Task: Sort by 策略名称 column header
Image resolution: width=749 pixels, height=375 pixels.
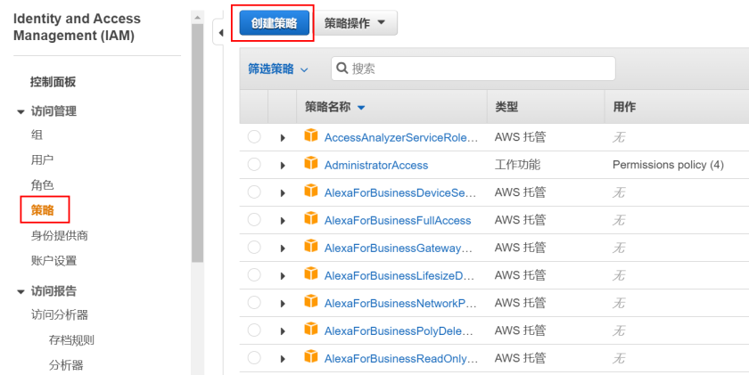Action: click(x=335, y=107)
